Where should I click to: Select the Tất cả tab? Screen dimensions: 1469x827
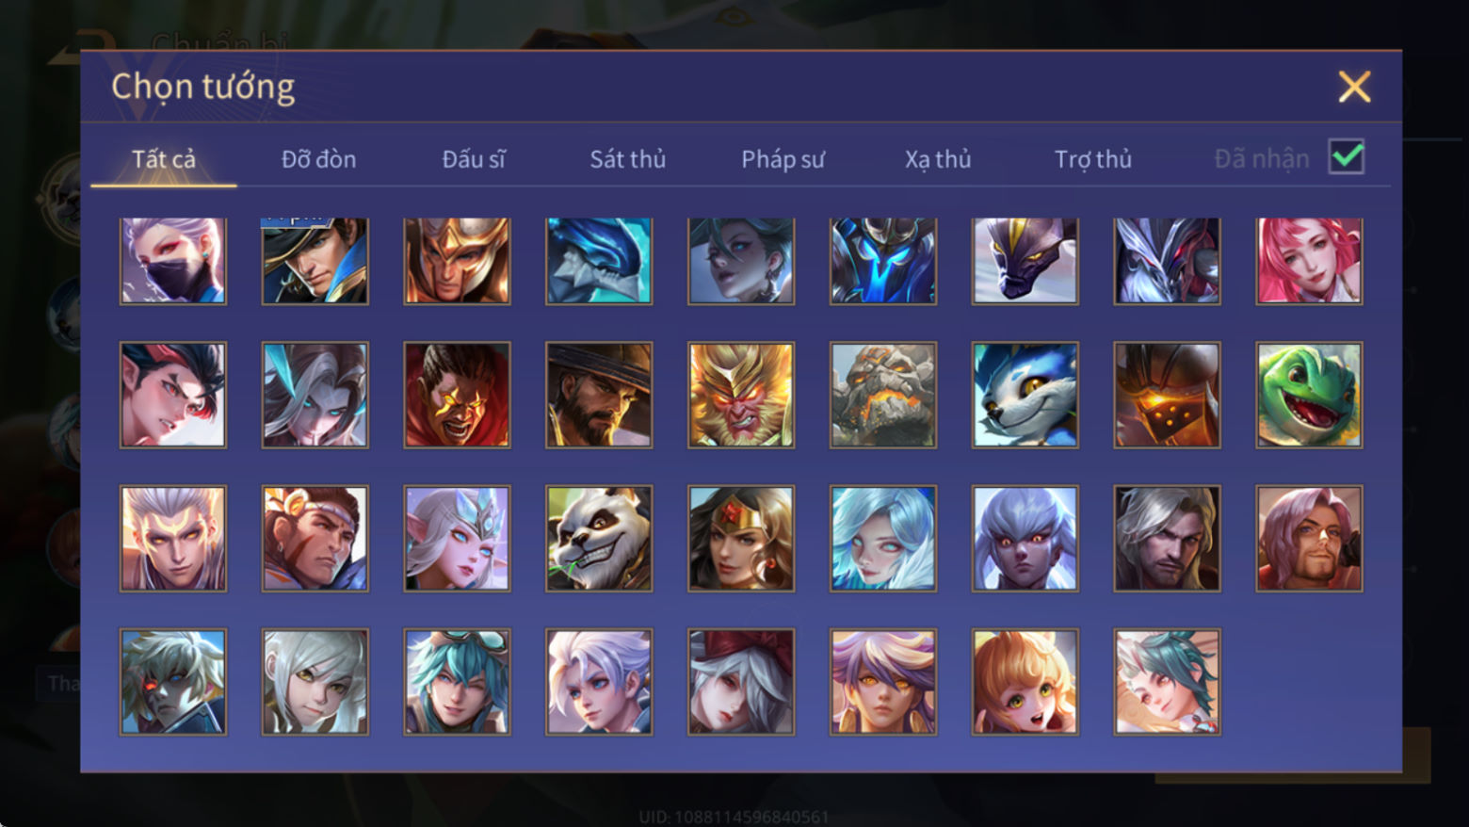164,159
